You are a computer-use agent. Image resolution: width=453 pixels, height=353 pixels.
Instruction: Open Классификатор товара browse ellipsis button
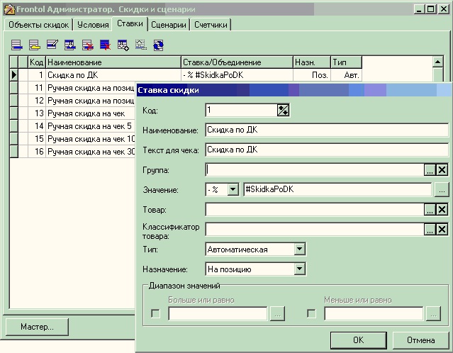pyautogui.click(x=430, y=230)
